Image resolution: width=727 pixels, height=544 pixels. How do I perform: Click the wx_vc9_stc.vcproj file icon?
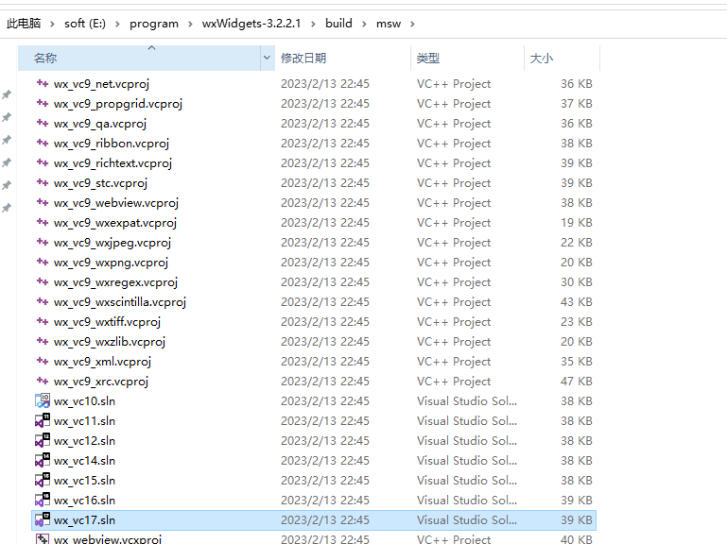pos(43,182)
